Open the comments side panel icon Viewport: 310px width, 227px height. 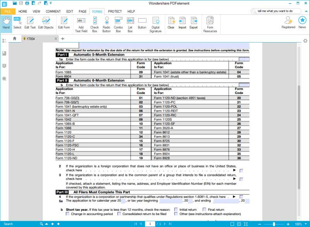coord(4,66)
